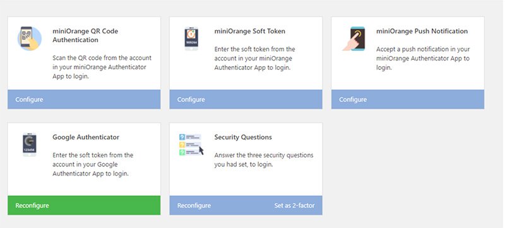Select the miniOrange Soft Token title
The image size is (505, 228).
click(x=249, y=31)
